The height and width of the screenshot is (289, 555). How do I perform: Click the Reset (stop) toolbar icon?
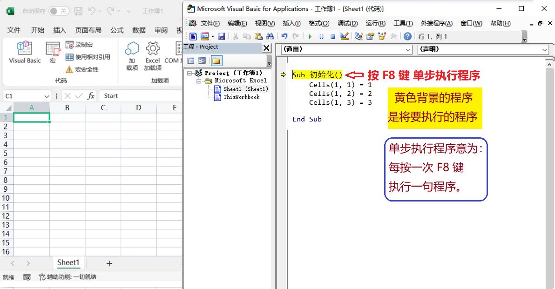tap(333, 37)
